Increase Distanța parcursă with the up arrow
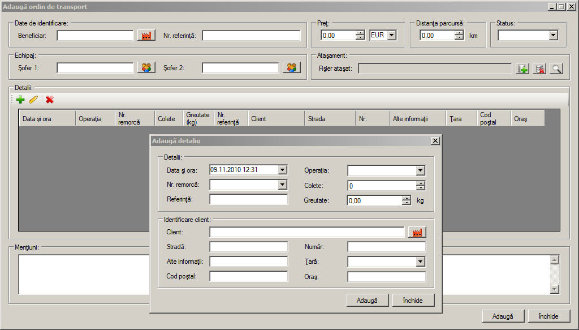579x330 pixels. pos(459,33)
